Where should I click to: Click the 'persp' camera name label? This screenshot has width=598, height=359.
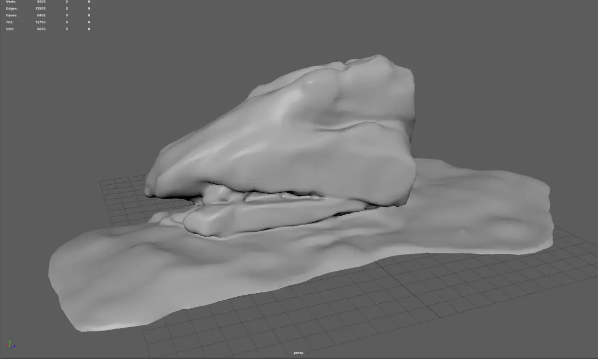[x=299, y=353]
